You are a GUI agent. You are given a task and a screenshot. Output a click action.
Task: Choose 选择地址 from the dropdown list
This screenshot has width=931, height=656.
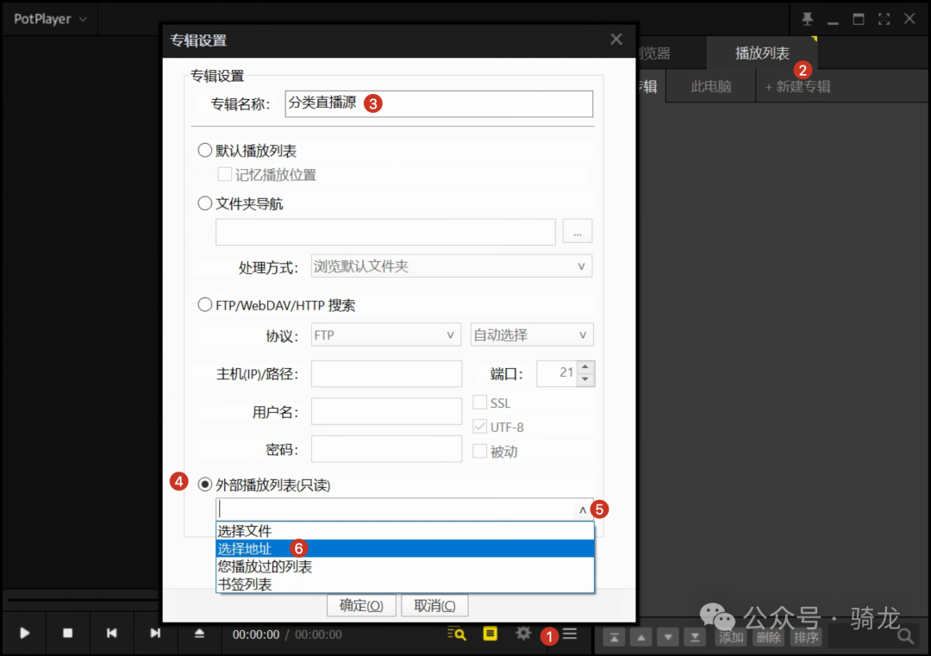(246, 548)
